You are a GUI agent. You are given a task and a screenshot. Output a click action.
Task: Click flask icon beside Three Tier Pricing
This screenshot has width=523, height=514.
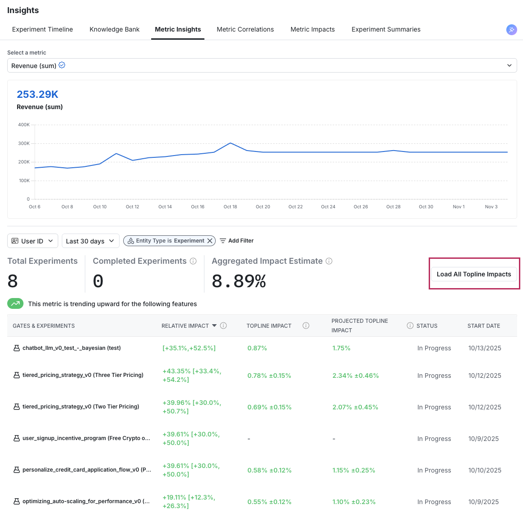point(16,375)
